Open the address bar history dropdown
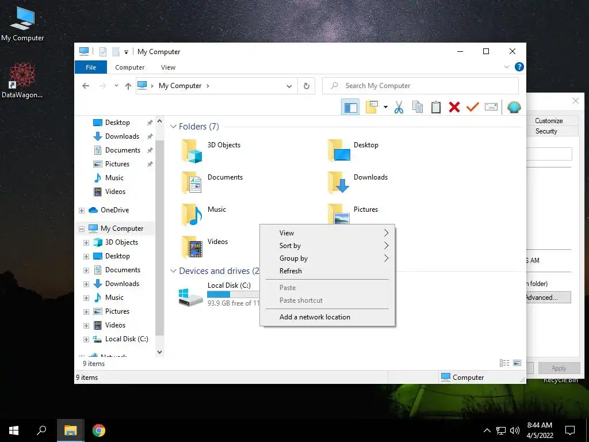The height and width of the screenshot is (442, 589). click(289, 86)
